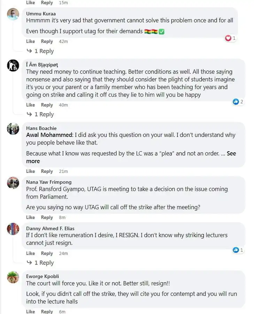Expand Hans Boachie's comment with See more

click(231, 153)
